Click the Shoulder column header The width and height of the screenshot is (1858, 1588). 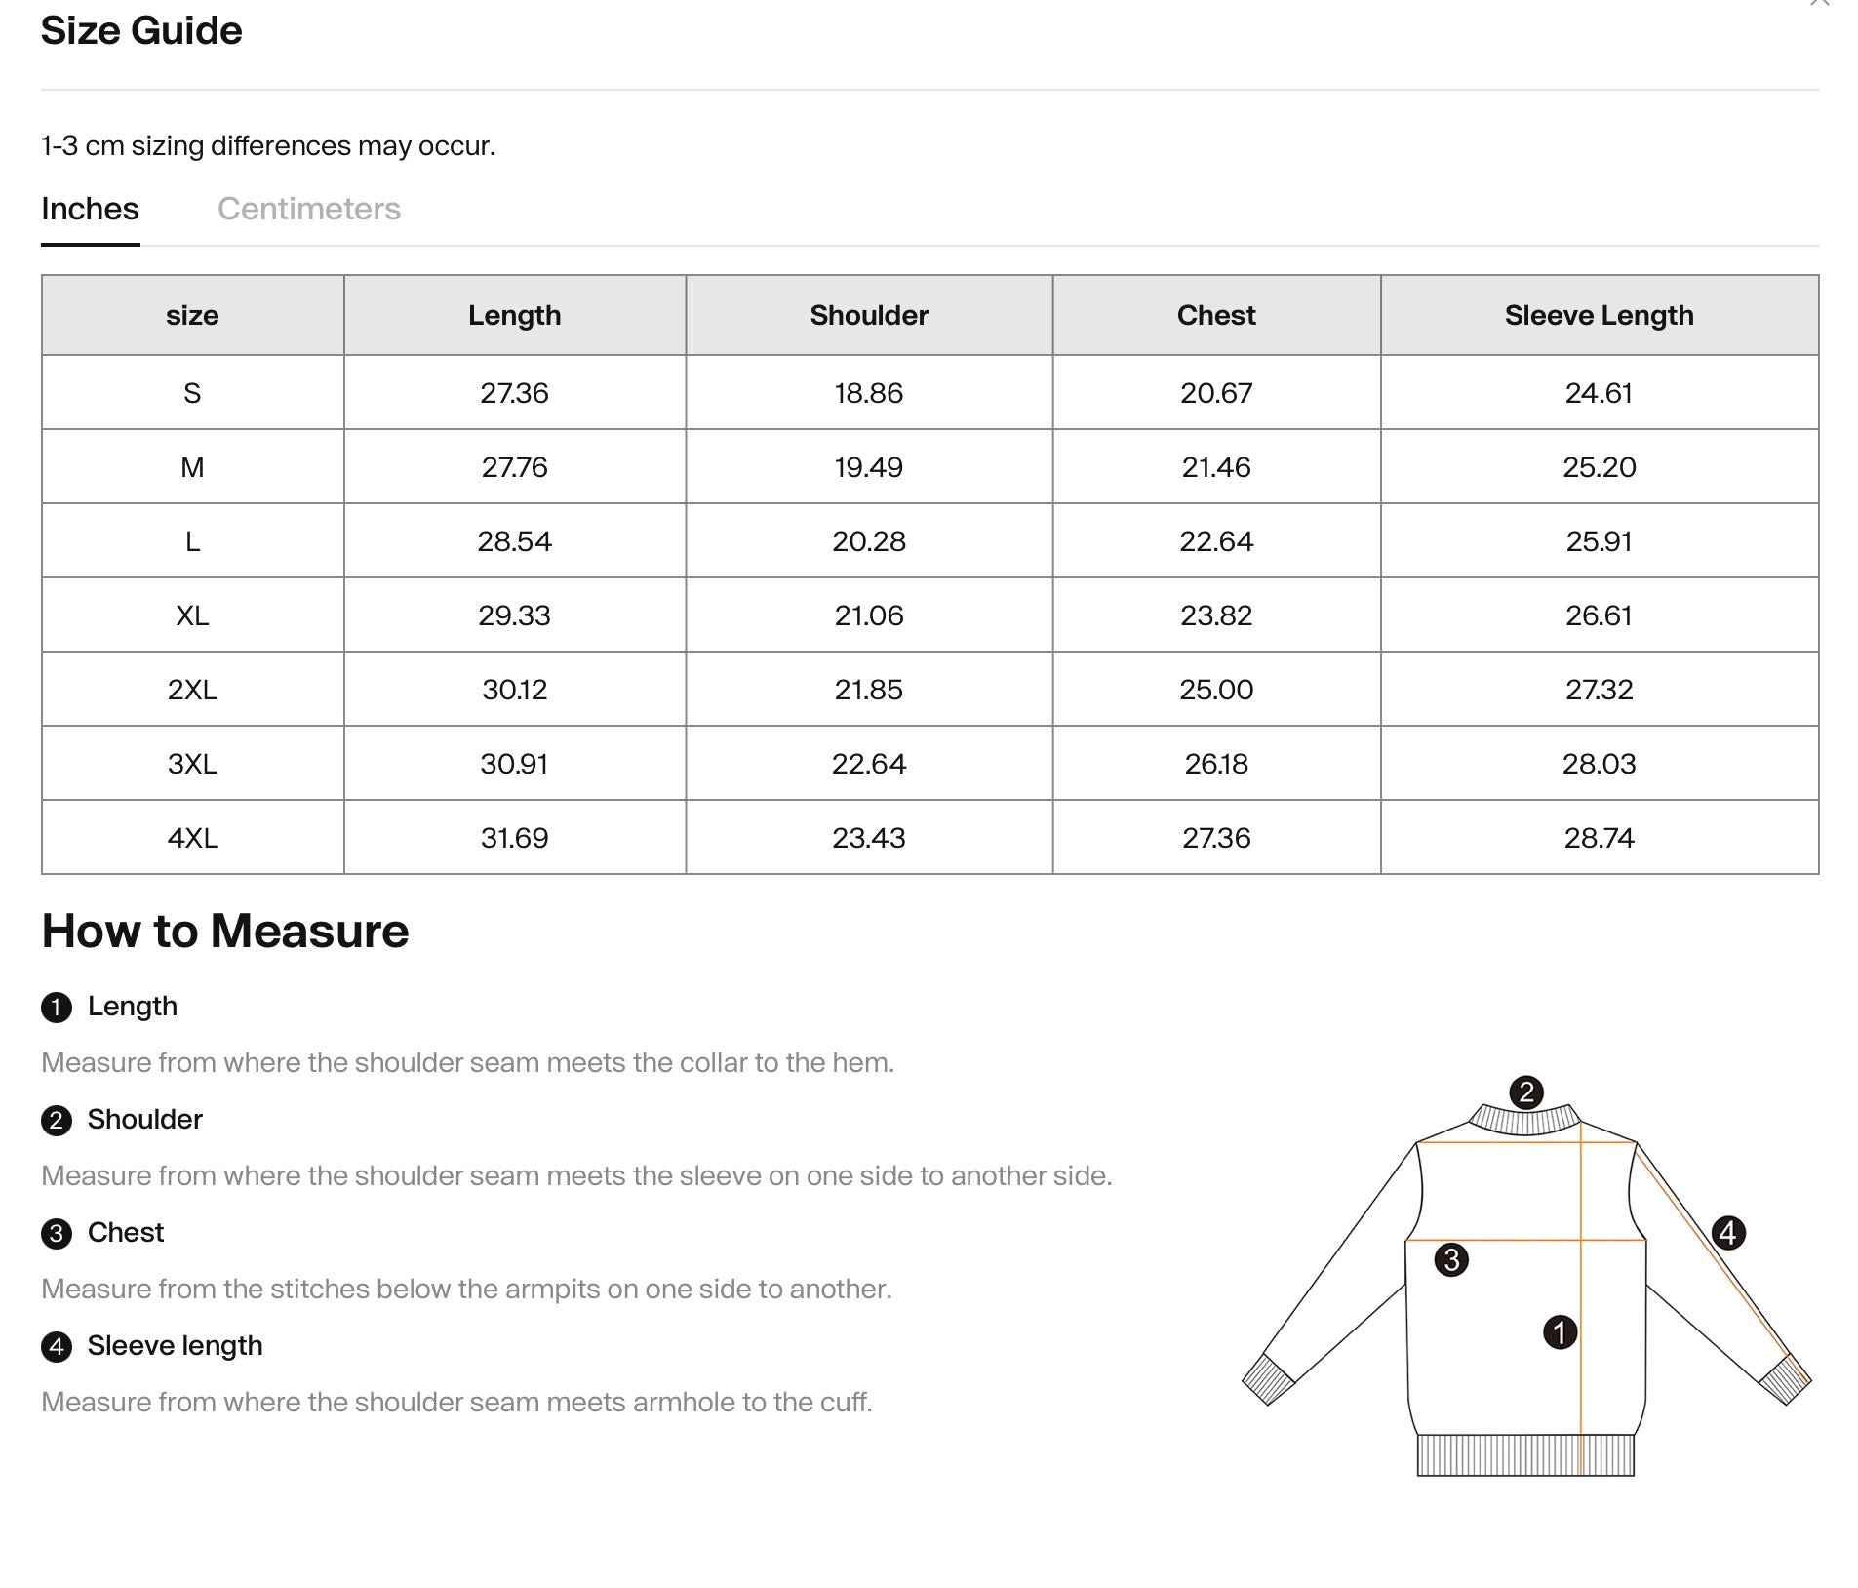(x=869, y=315)
